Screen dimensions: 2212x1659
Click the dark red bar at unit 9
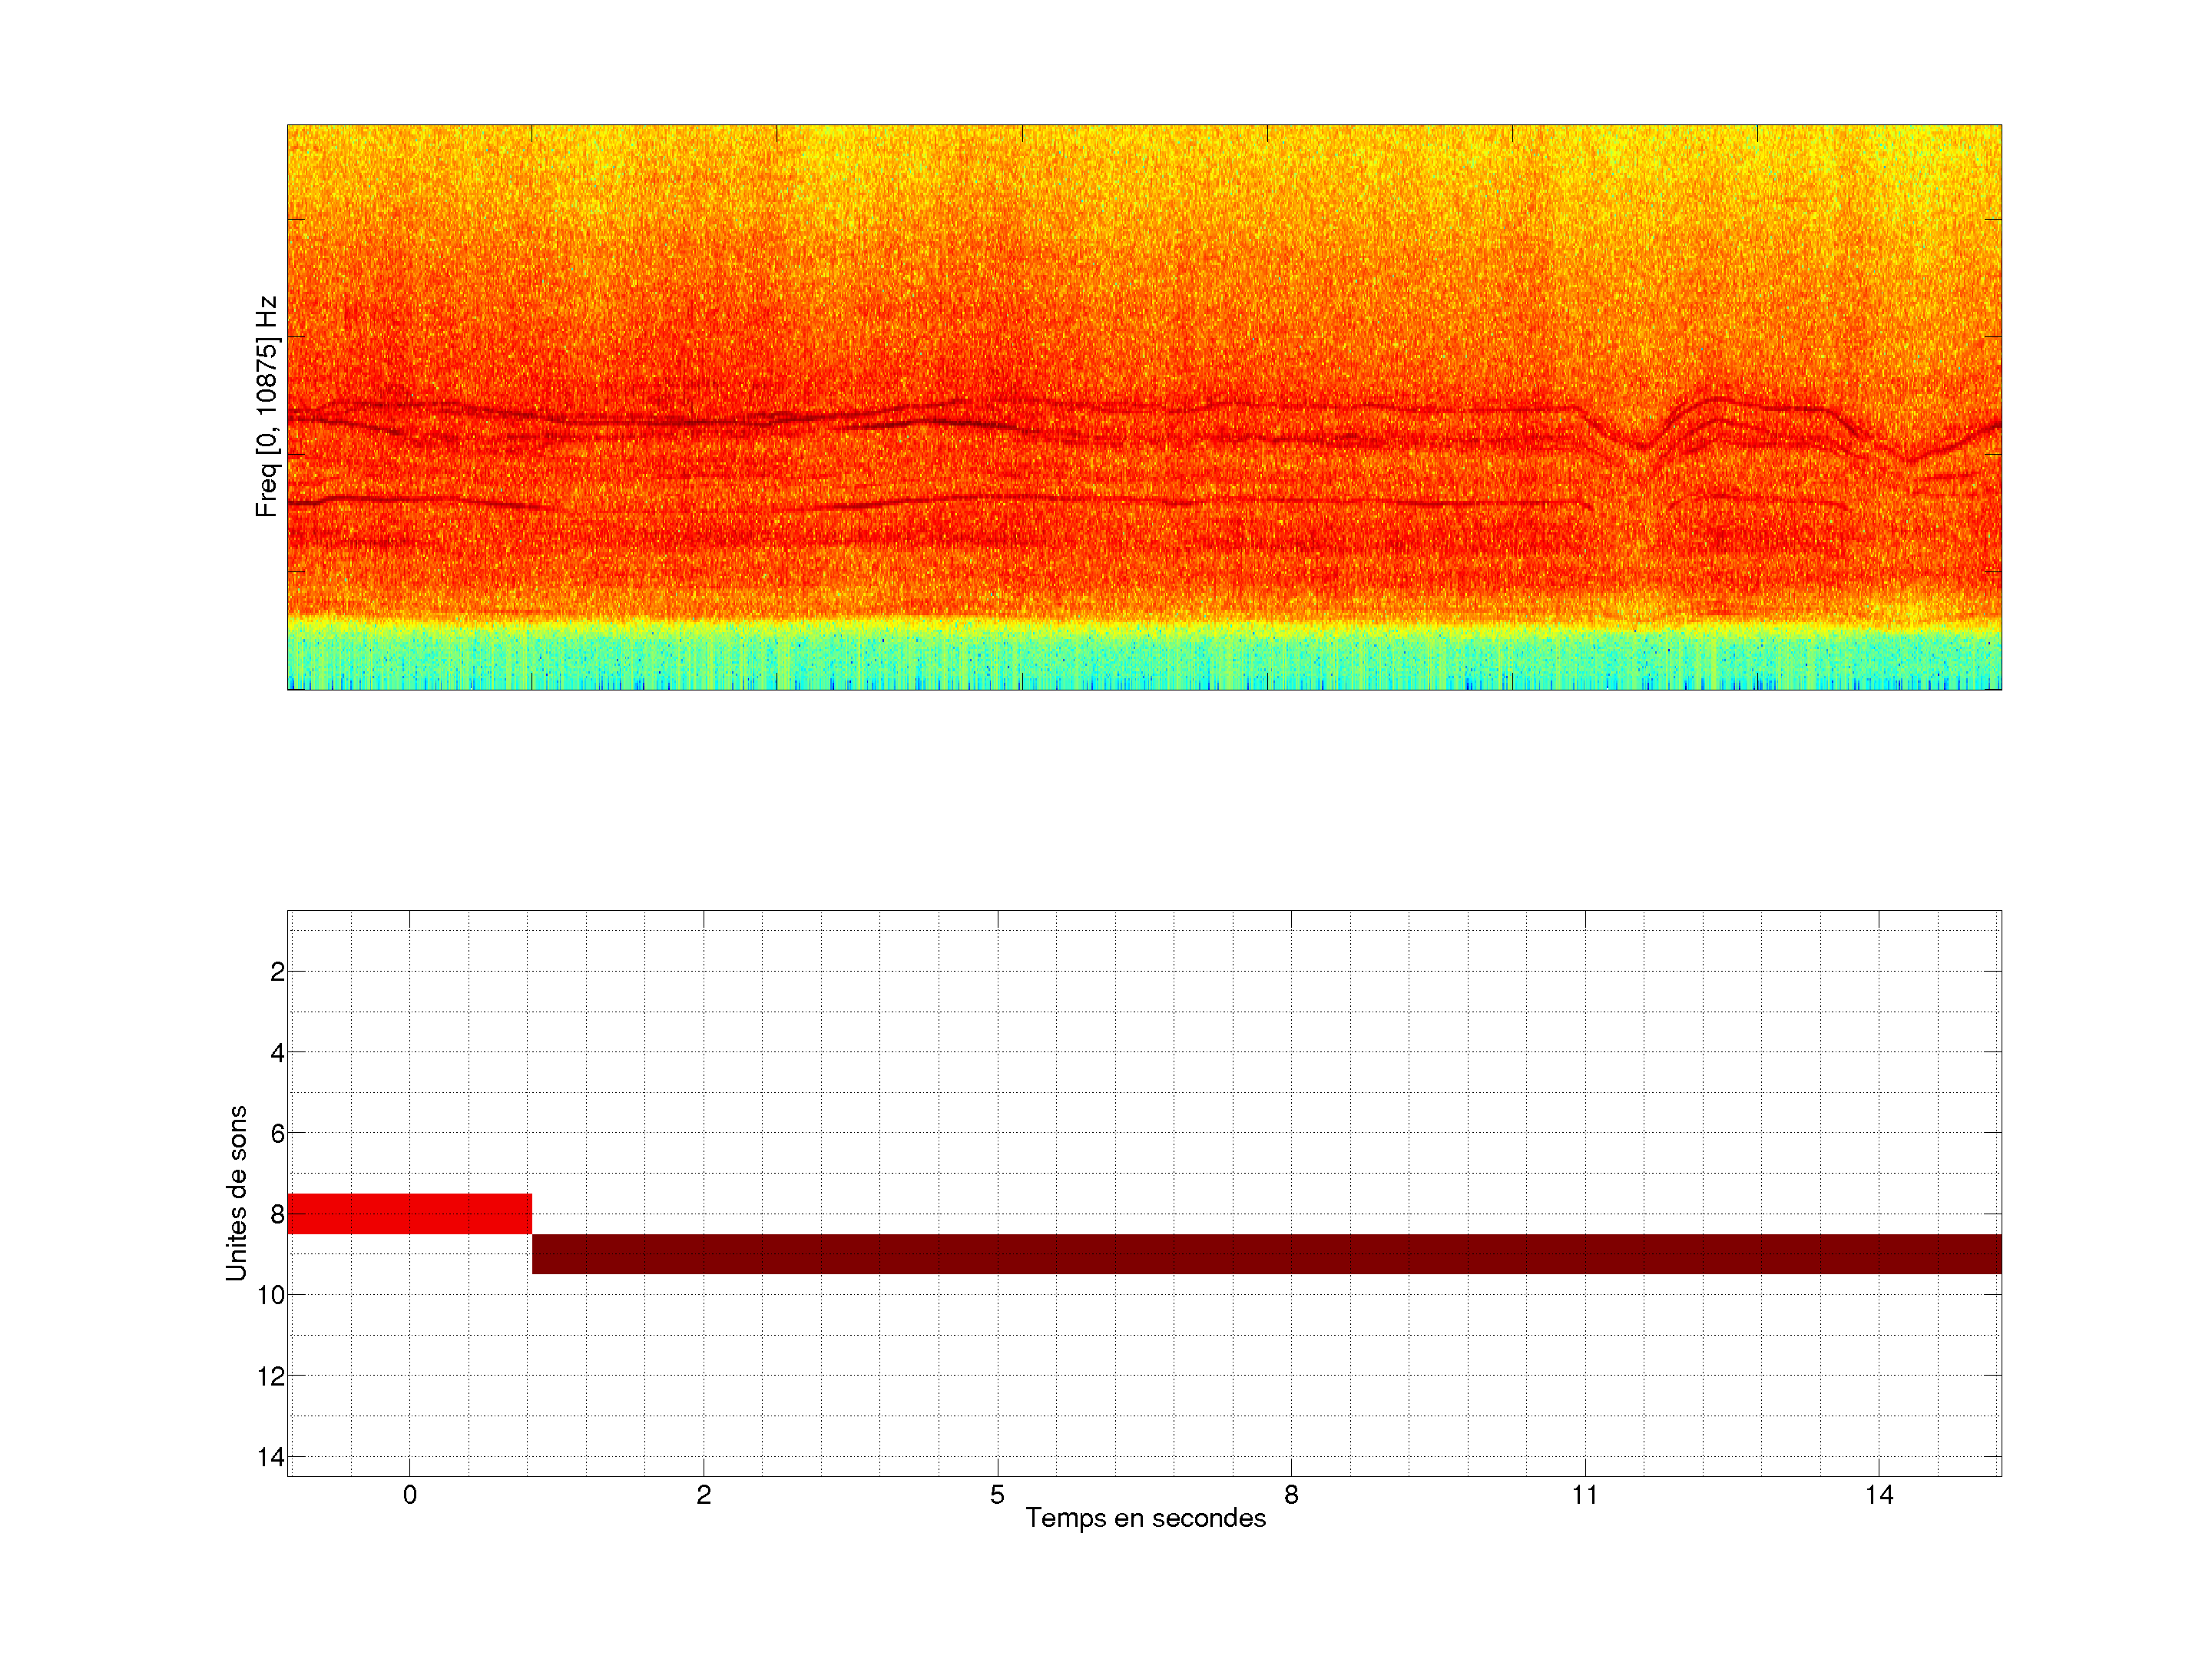pos(1265,1253)
